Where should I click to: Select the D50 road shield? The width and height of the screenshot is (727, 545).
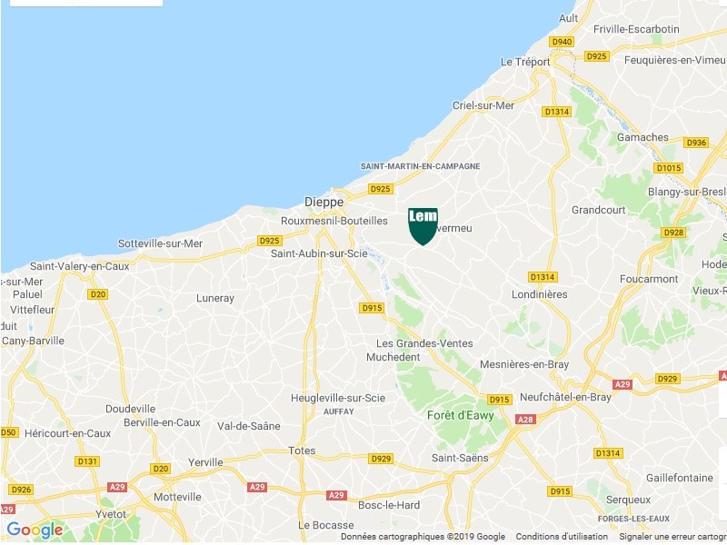tap(8, 432)
